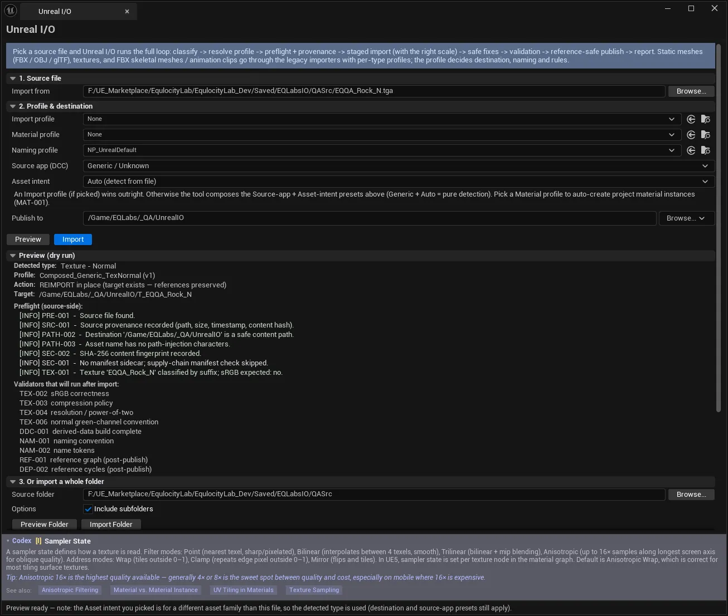The width and height of the screenshot is (728, 616).
Task: Click the Import Folder button
Action: 111,525
